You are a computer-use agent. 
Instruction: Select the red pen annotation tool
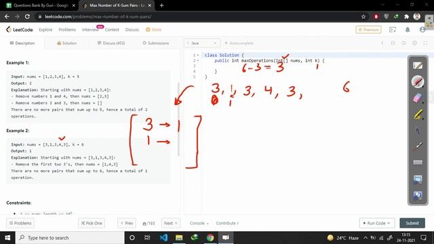click(418, 82)
